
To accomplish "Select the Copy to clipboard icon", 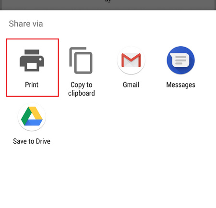I will pyautogui.click(x=81, y=61).
